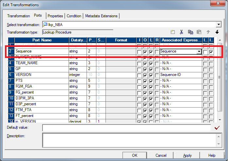This screenshot has height=161, width=229.
Task: Click the Description text area
Action: point(129,140)
